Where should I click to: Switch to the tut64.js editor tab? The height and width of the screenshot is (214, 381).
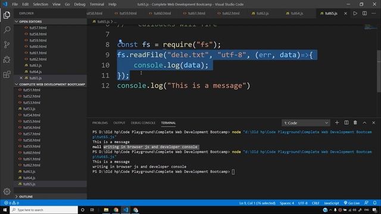click(x=296, y=13)
